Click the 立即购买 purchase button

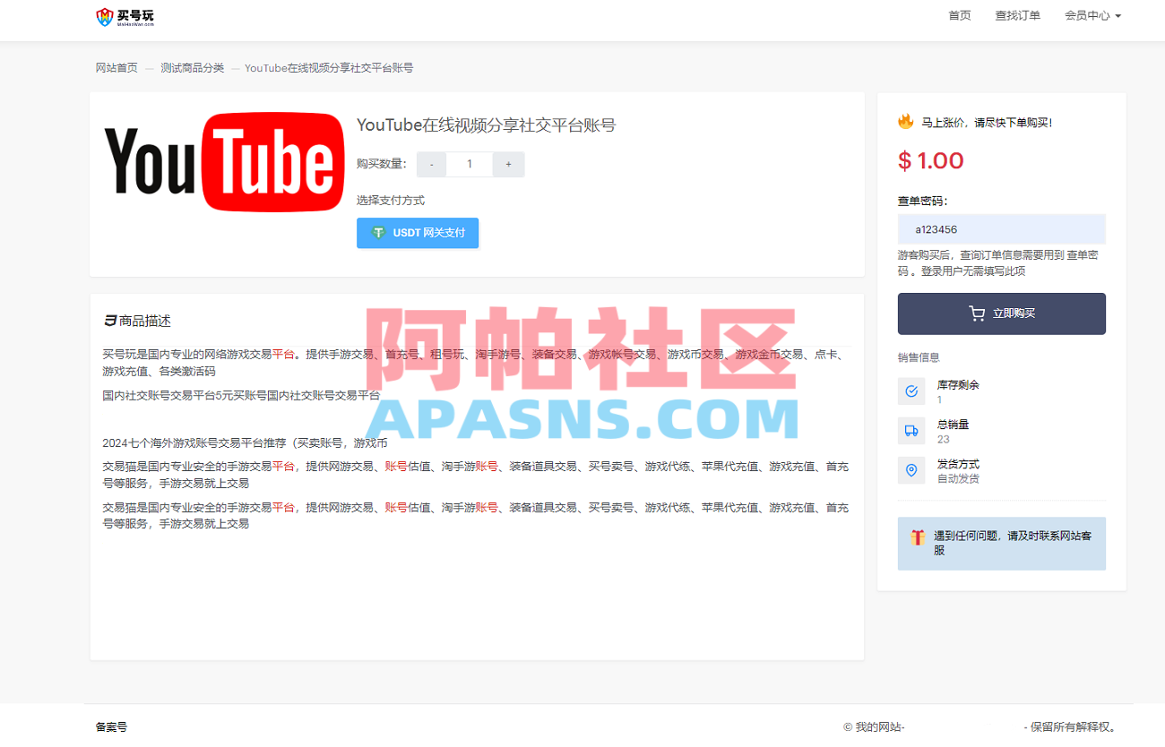(x=1001, y=313)
